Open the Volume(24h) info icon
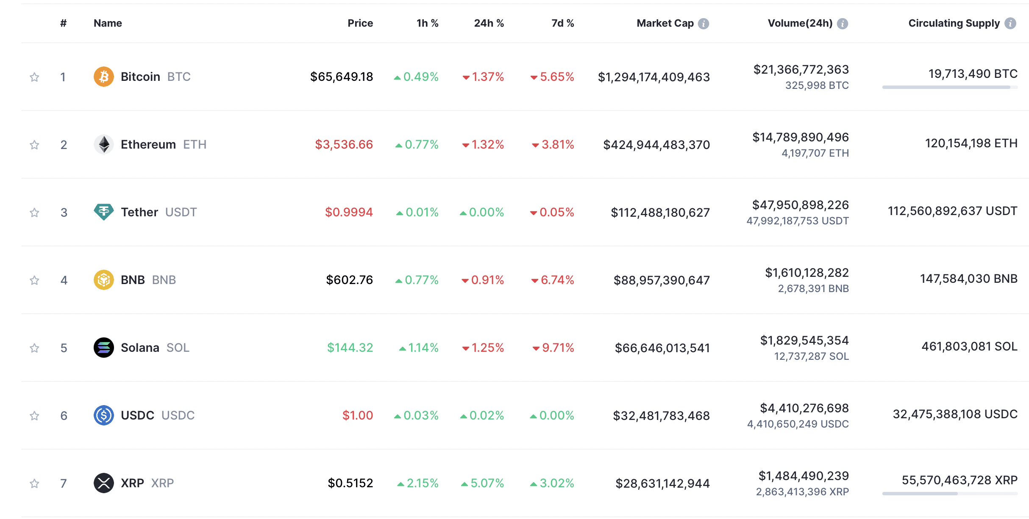The width and height of the screenshot is (1029, 519). coord(843,24)
